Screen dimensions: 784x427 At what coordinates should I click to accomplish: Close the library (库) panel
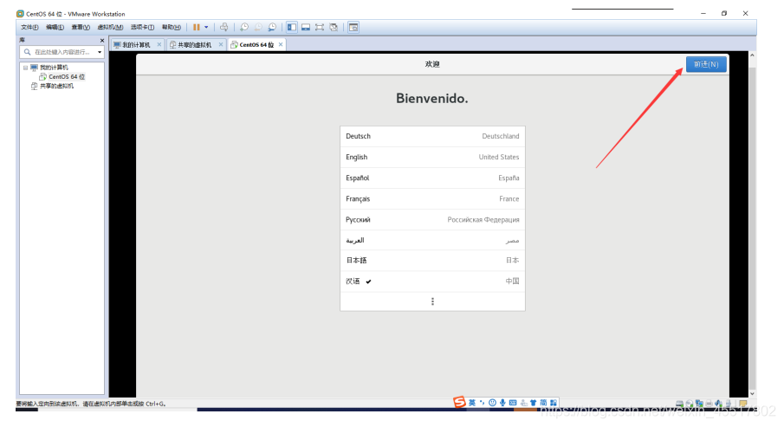pos(102,41)
